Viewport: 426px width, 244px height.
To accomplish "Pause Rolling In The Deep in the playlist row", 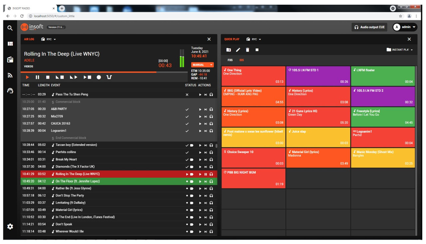I will point(206,174).
